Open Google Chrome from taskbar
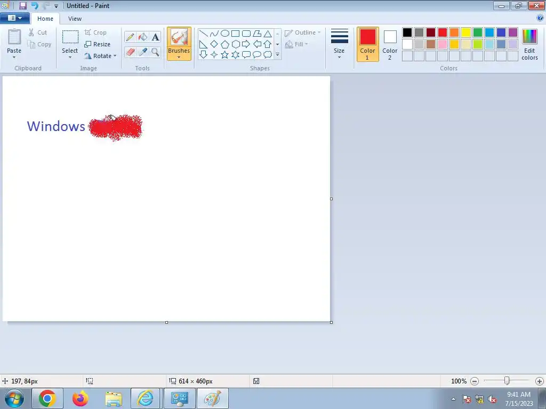 click(47, 398)
